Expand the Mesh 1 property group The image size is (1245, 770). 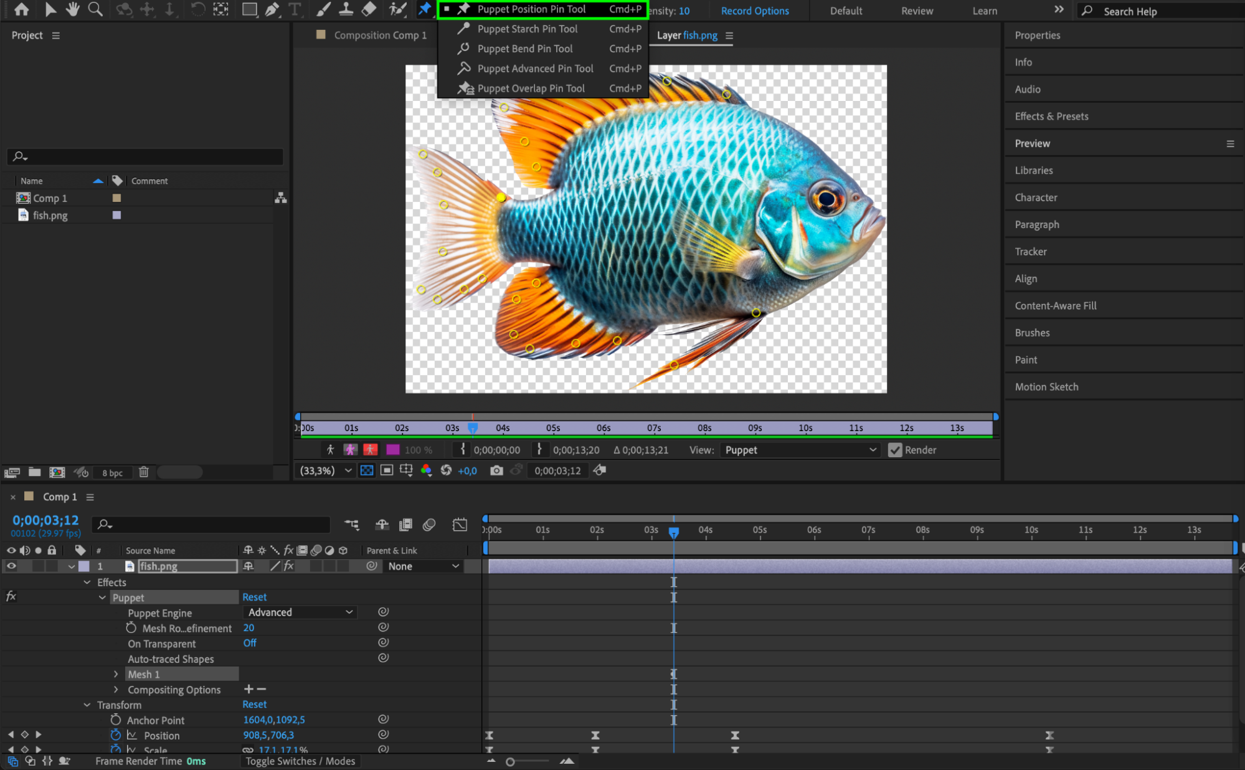(x=116, y=674)
